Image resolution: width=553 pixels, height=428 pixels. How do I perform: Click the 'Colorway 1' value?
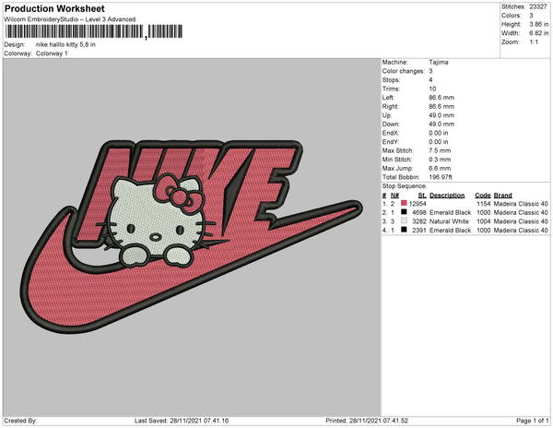[x=52, y=53]
